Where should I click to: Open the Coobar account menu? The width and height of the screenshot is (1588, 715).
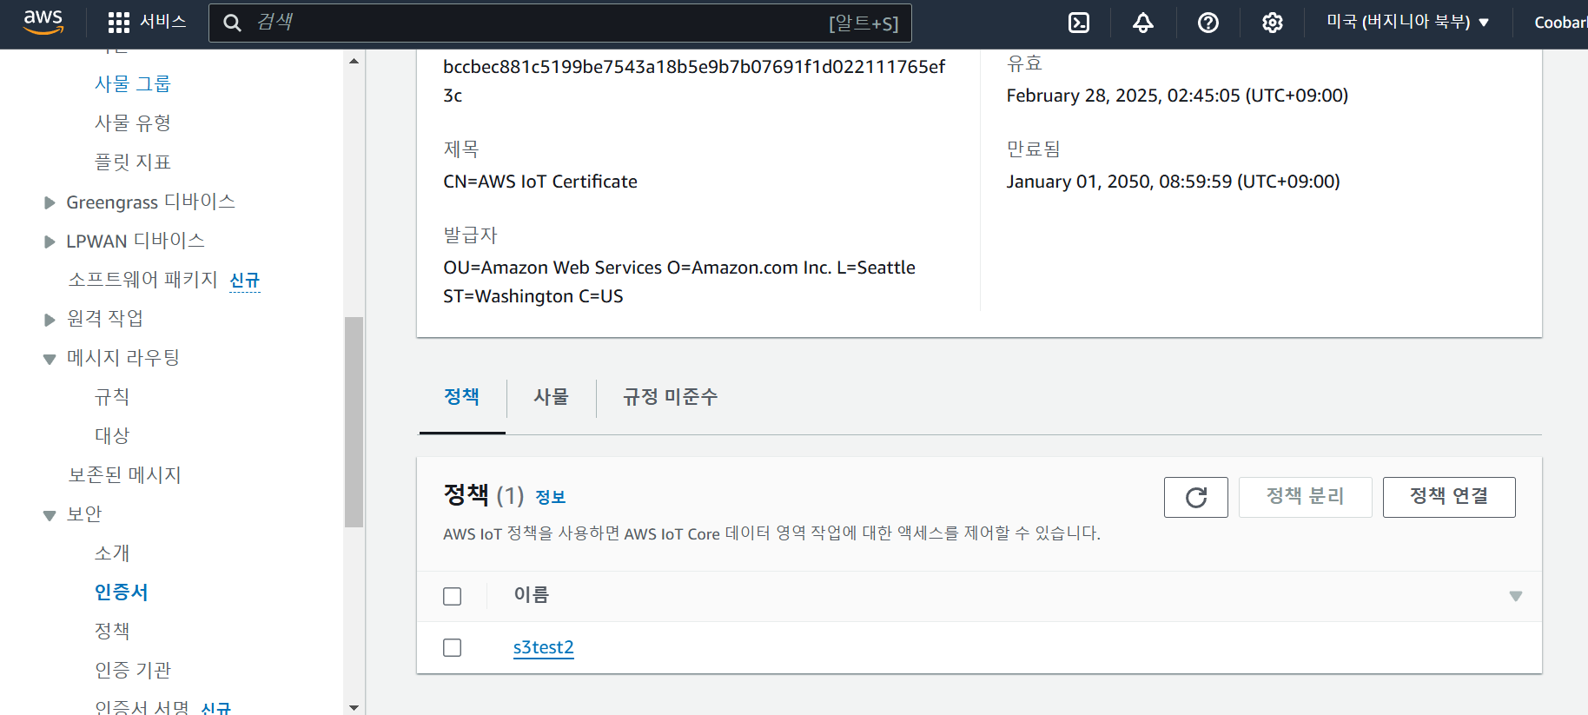coord(1560,23)
